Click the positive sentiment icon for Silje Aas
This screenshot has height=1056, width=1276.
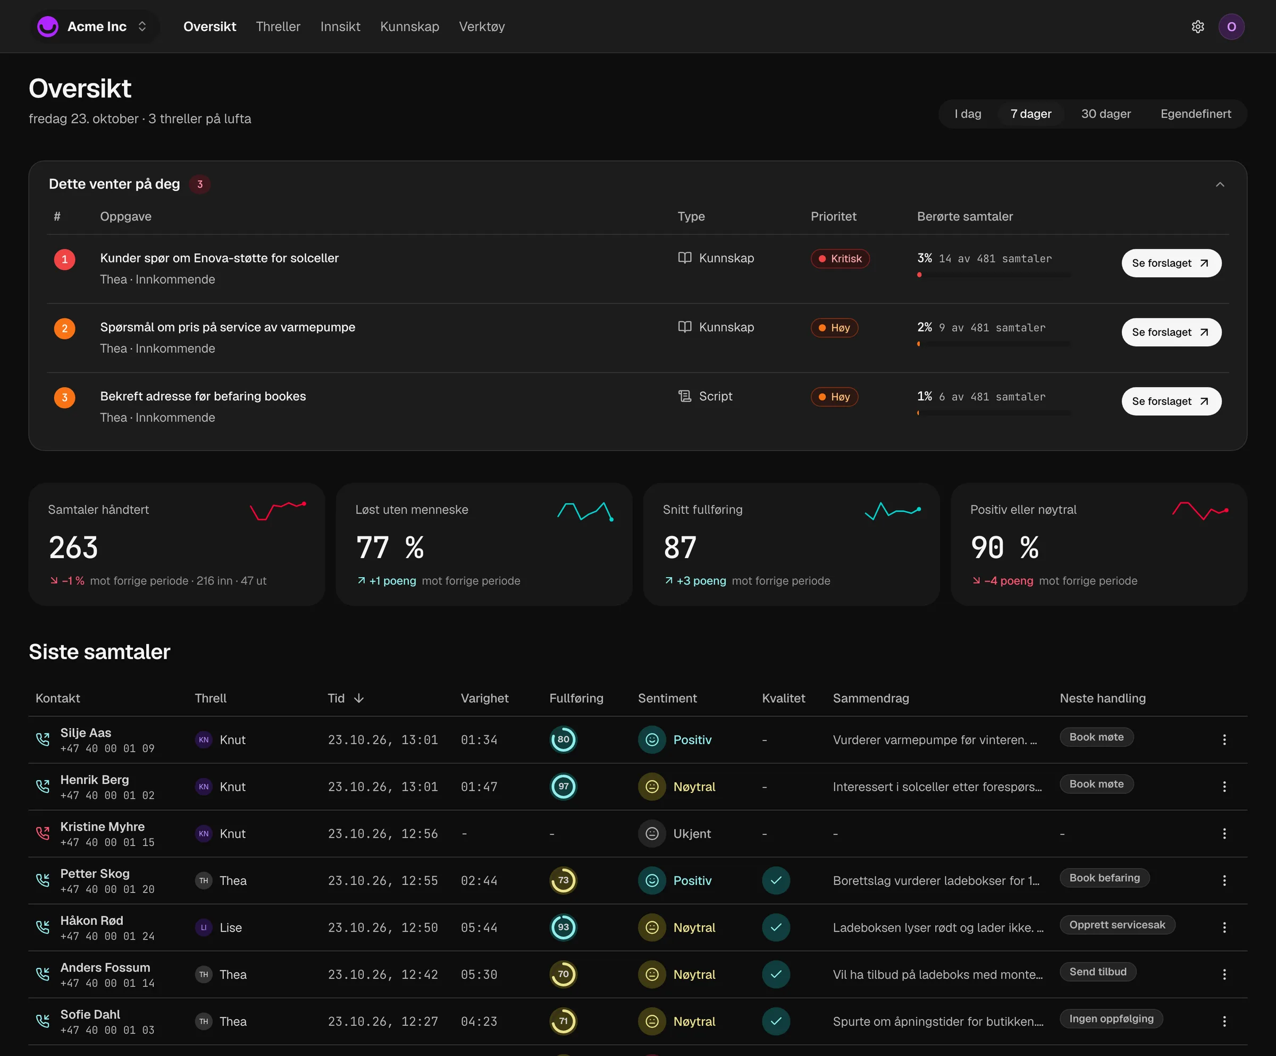coord(652,740)
